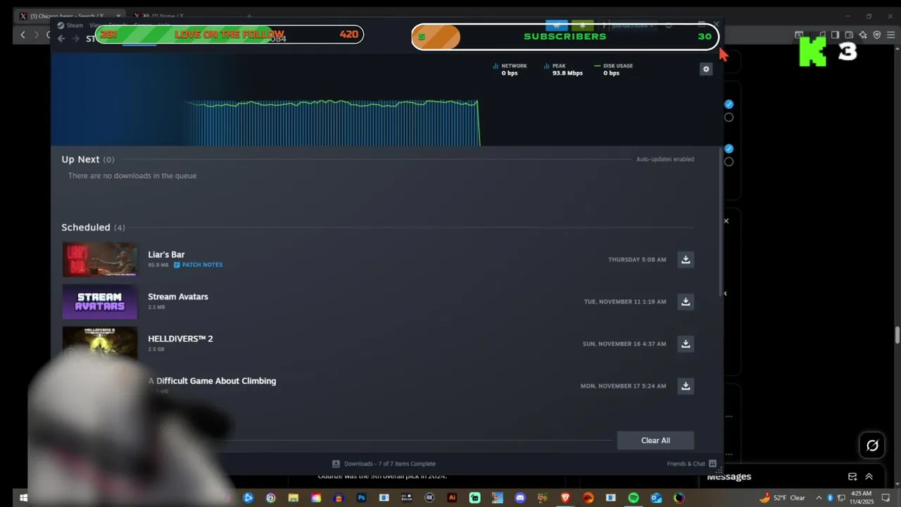Open the Stream Avatars game thumbnail
Image resolution: width=901 pixels, height=507 pixels.
100,302
